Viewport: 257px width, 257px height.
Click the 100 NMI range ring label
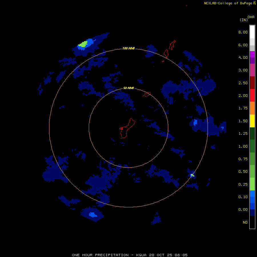[x=128, y=48]
